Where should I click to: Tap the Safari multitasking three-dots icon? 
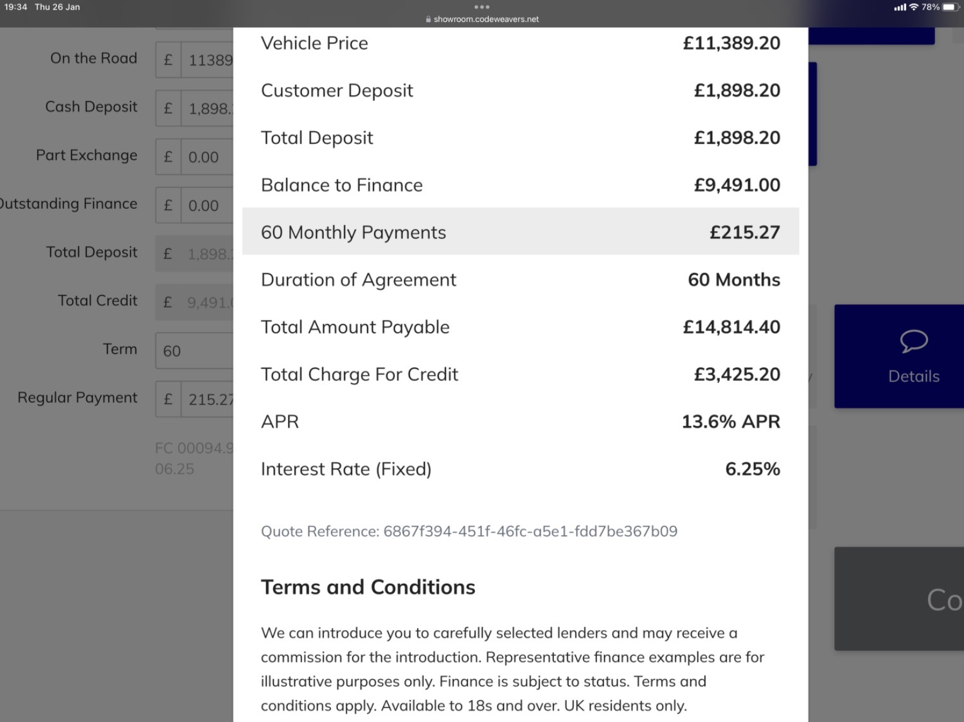click(482, 7)
